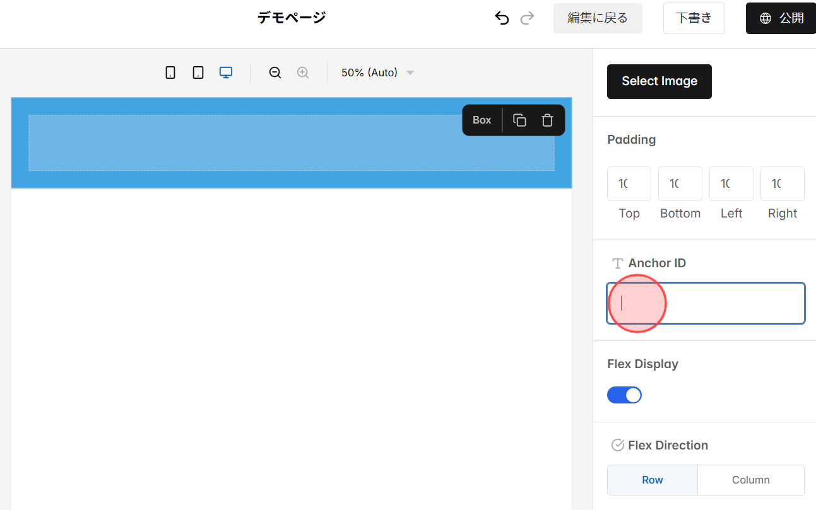The image size is (816, 510).
Task: Select Column as flex direction
Action: (750, 480)
